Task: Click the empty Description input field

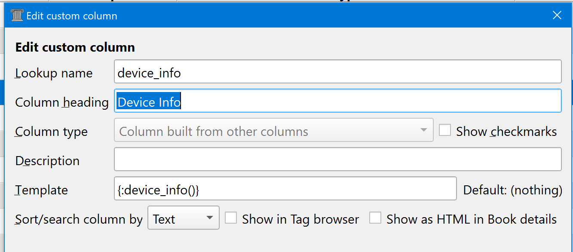Action: point(337,160)
